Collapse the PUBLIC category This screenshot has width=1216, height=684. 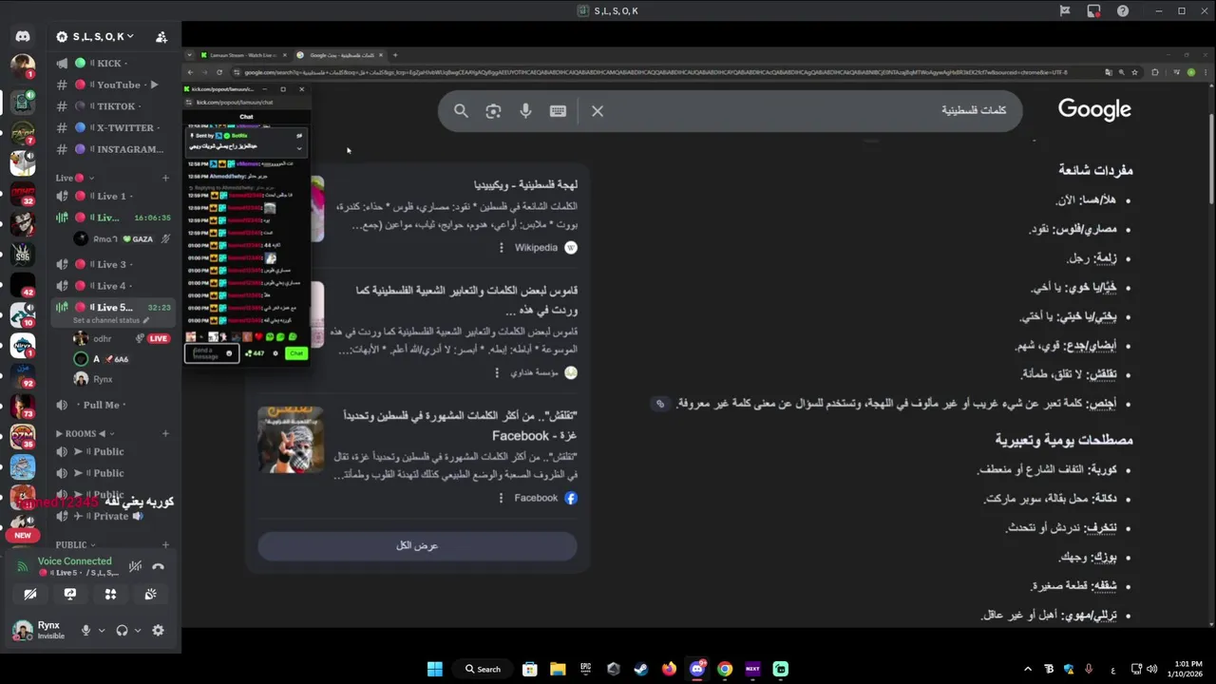coord(76,545)
